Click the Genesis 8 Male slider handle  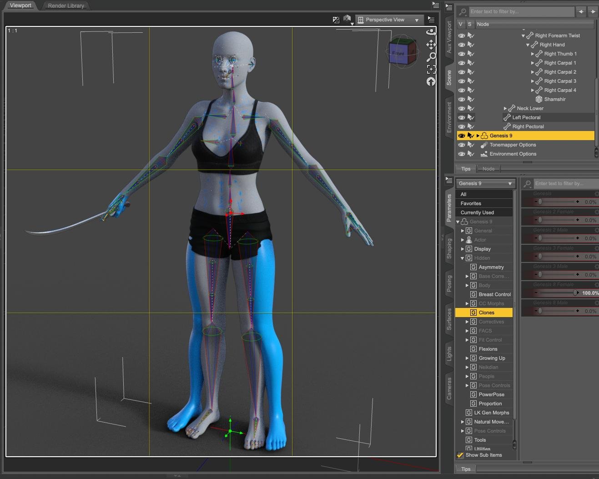tap(540, 311)
